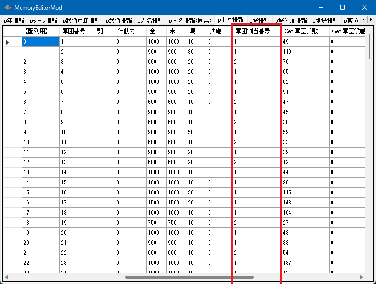Switch to the p城情報 tab
This screenshot has height=284, width=376.
point(259,21)
